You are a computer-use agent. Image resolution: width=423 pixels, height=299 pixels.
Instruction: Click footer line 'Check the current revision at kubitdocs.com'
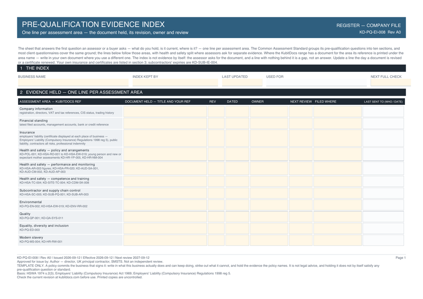(x=80, y=277)
